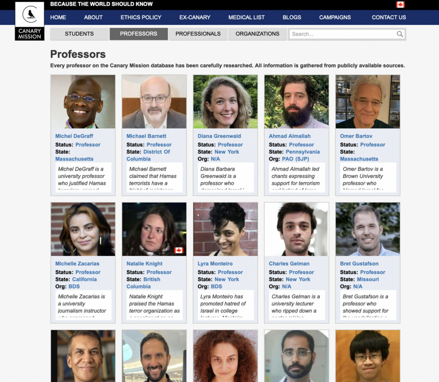Click the PAO (SJP) org link
The height and width of the screenshot is (382, 439).
tap(295, 159)
